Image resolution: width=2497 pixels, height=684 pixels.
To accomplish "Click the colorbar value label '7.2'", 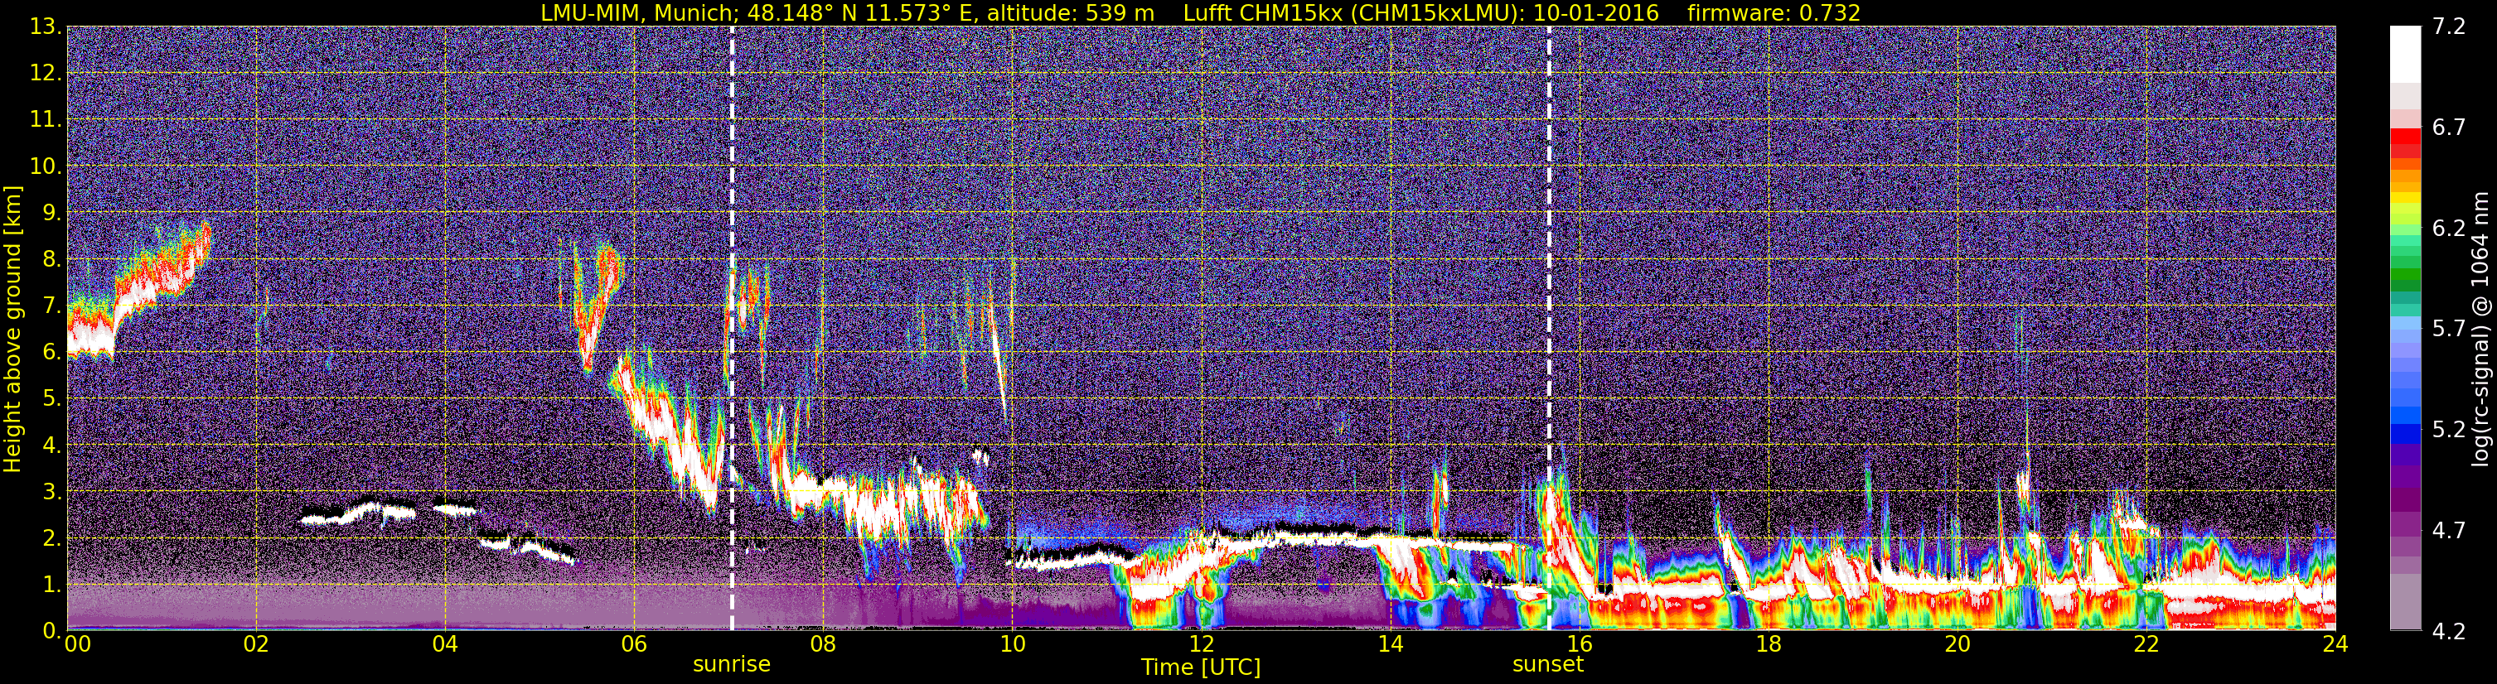I will [x=2449, y=26].
